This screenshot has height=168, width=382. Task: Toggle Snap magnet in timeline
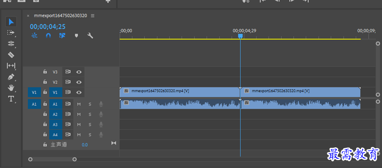pyautogui.click(x=48, y=36)
